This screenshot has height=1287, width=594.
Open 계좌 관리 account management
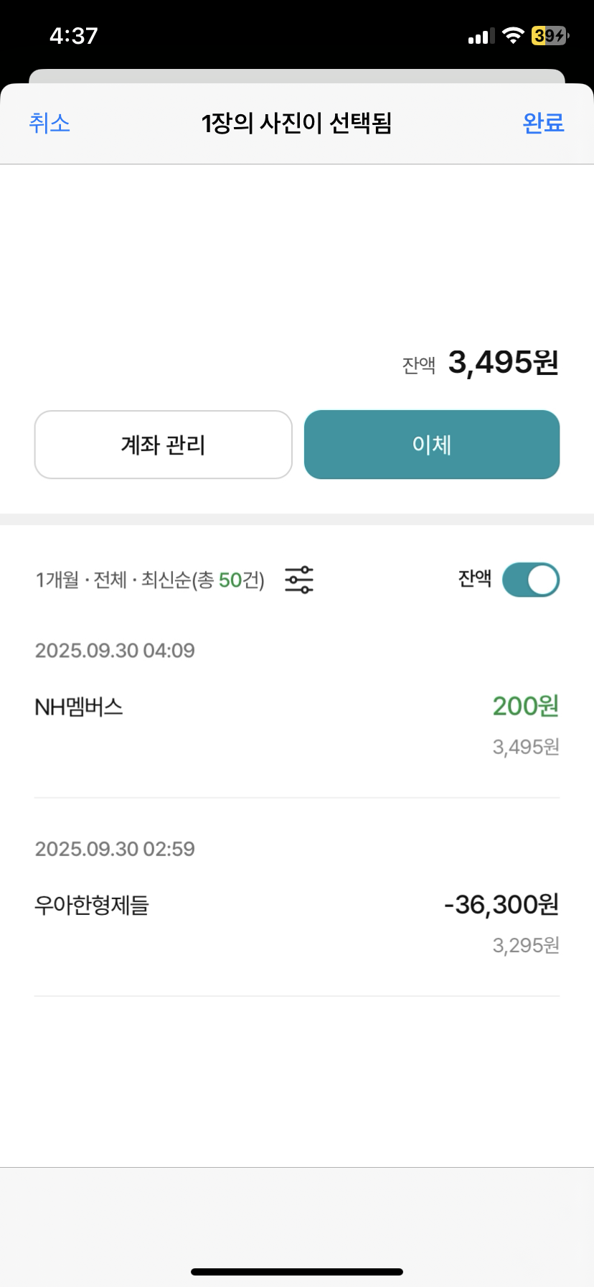(x=164, y=445)
